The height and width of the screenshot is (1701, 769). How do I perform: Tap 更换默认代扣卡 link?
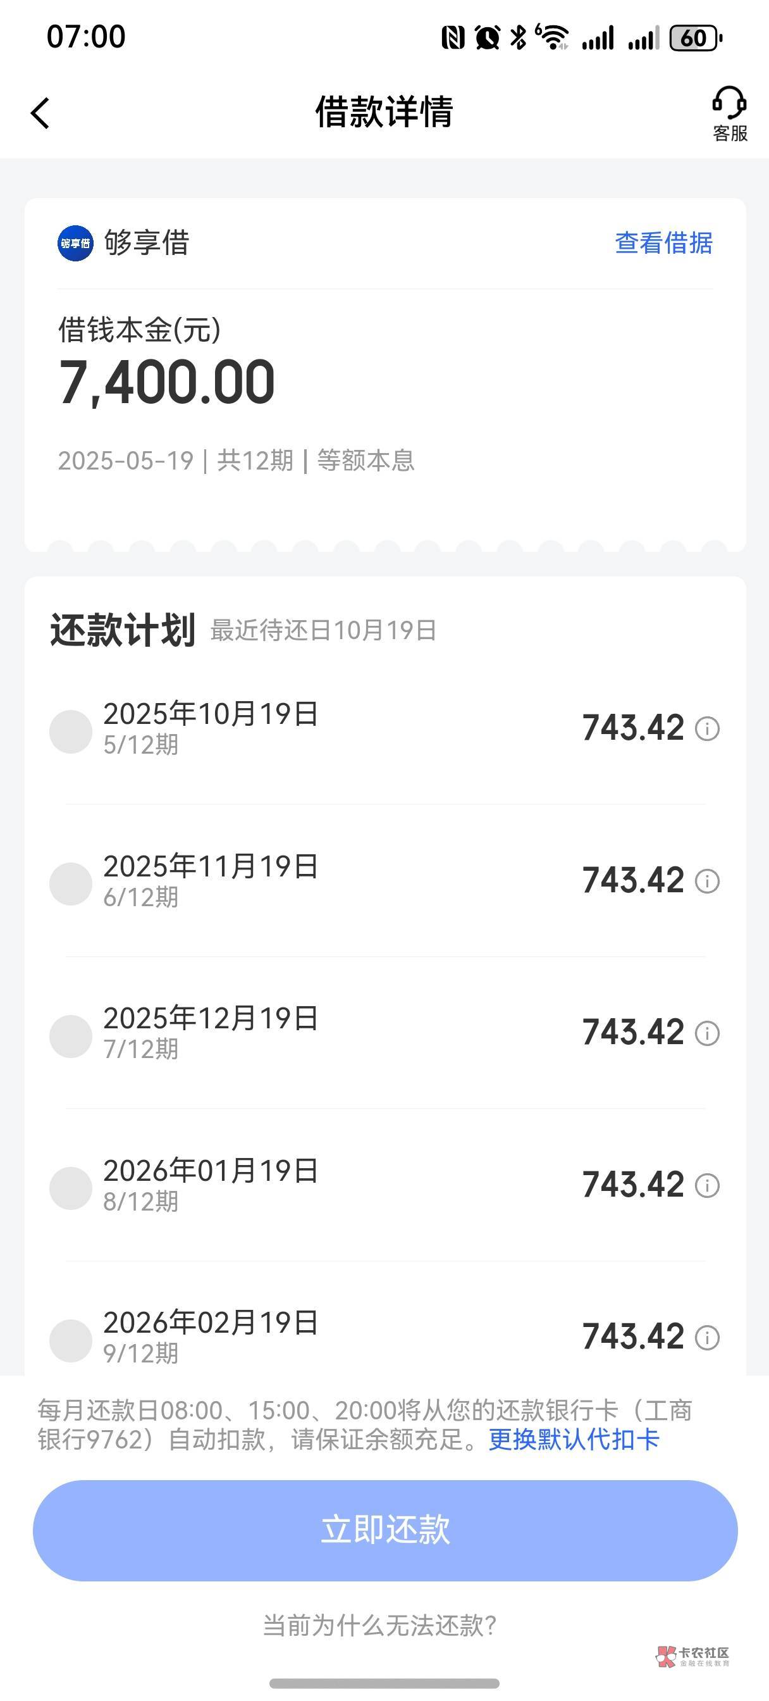[574, 1440]
